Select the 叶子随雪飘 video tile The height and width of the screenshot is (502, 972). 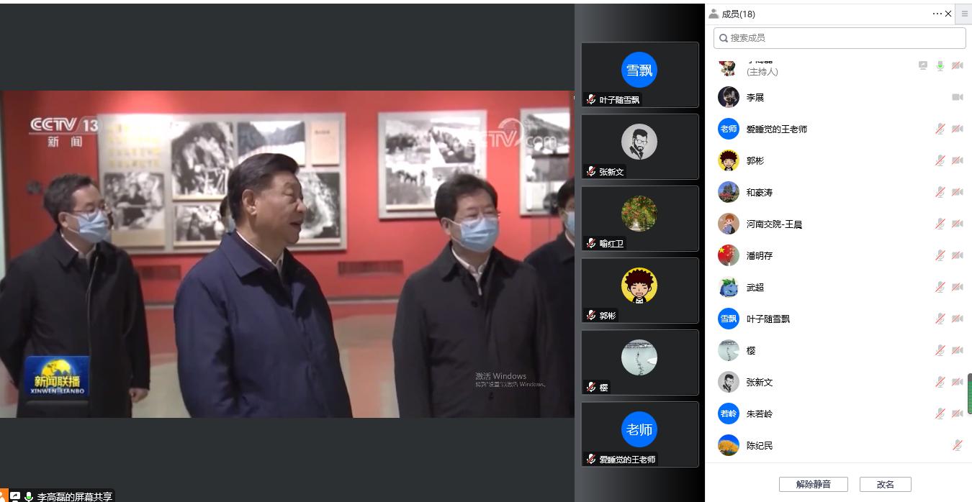639,75
